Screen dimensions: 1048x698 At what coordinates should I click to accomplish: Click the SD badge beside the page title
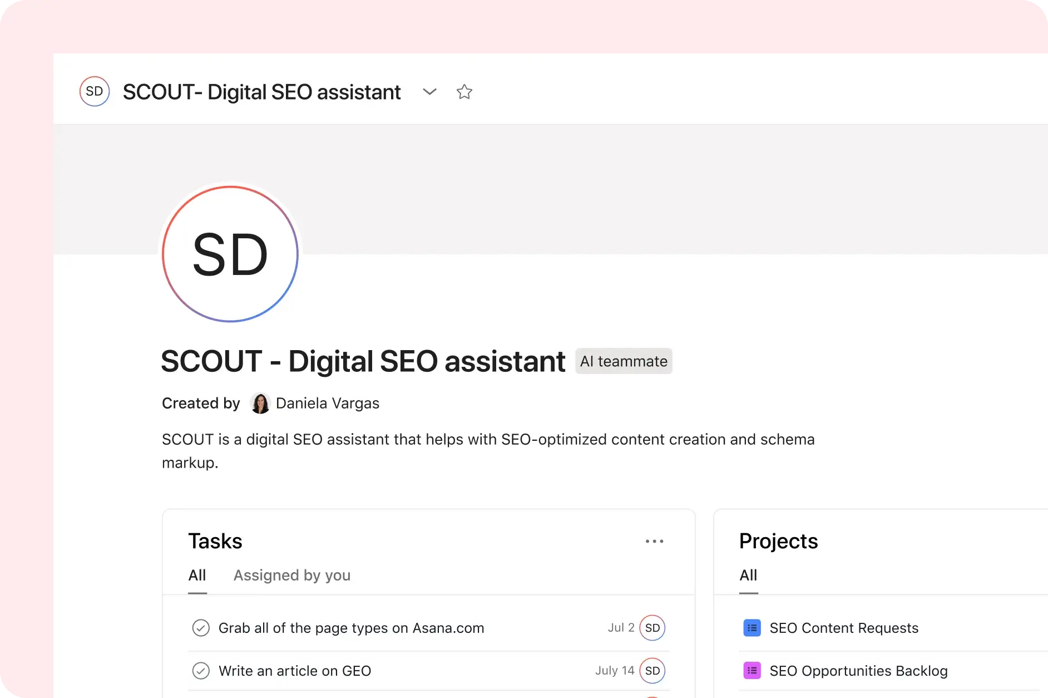pos(94,91)
